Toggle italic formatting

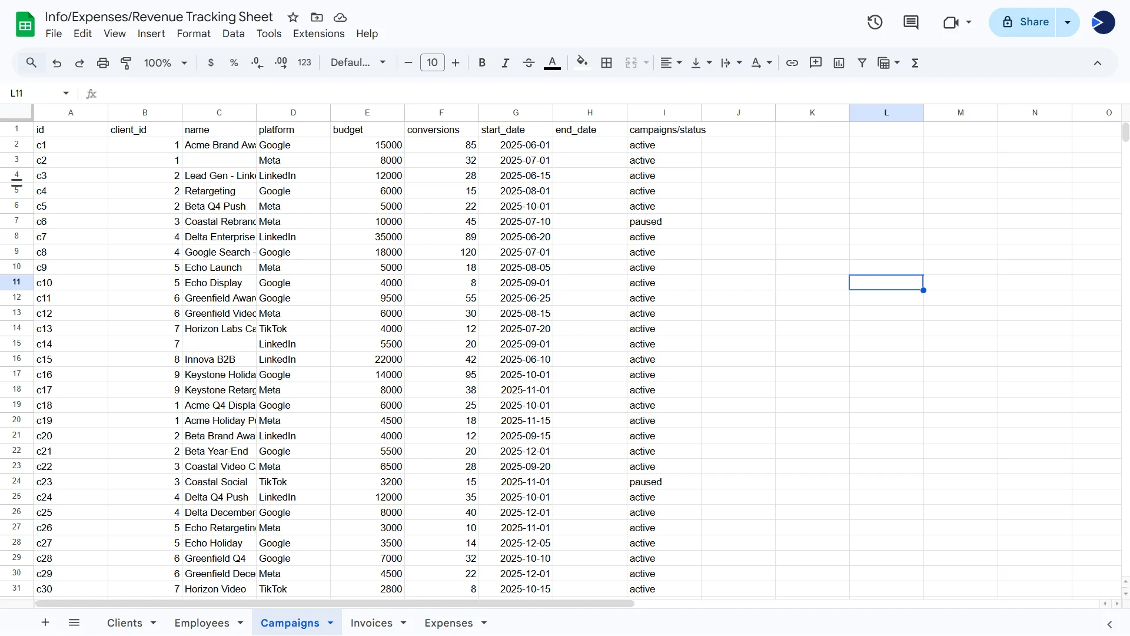click(505, 62)
